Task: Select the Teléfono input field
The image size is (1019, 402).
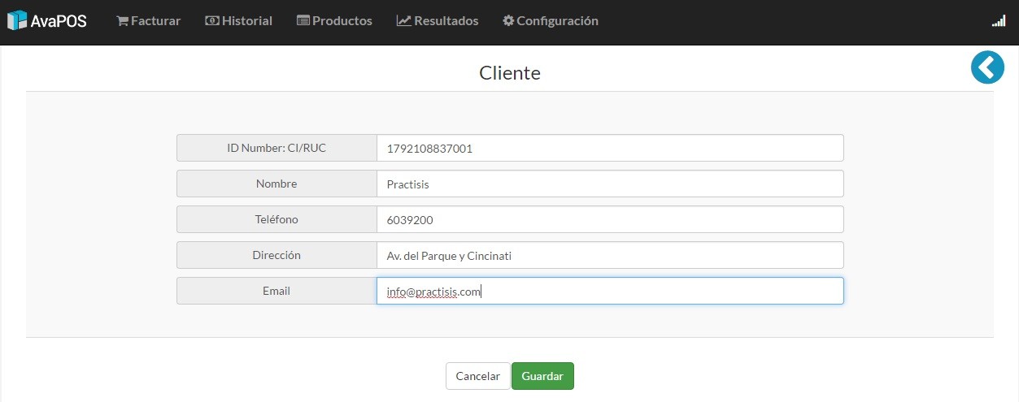Action: click(x=610, y=219)
